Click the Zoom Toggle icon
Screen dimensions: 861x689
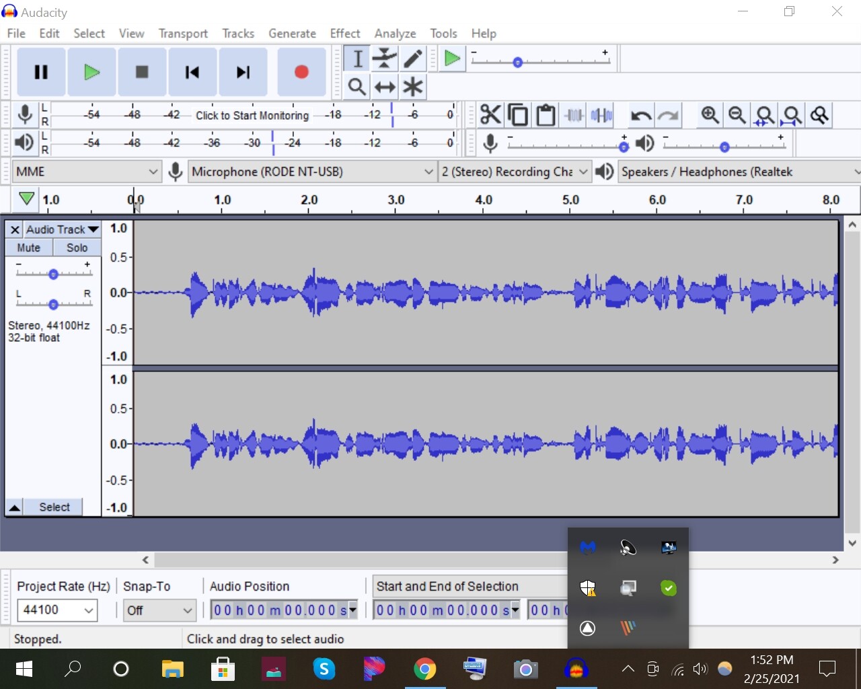pyautogui.click(x=820, y=115)
